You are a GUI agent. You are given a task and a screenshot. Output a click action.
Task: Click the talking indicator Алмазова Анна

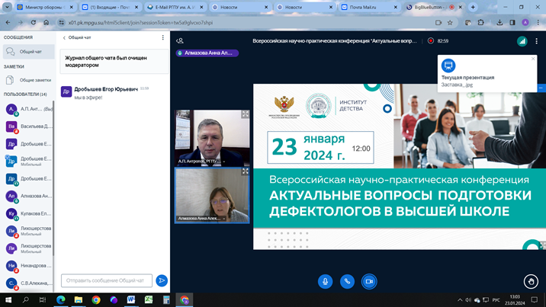[x=207, y=53]
